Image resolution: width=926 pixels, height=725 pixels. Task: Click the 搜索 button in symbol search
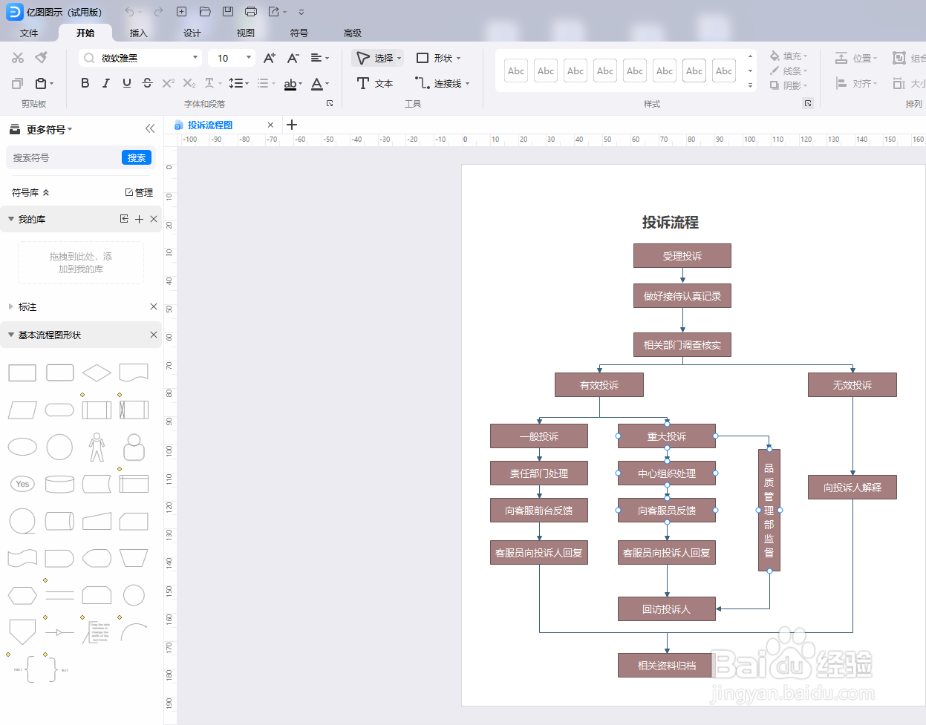(137, 157)
